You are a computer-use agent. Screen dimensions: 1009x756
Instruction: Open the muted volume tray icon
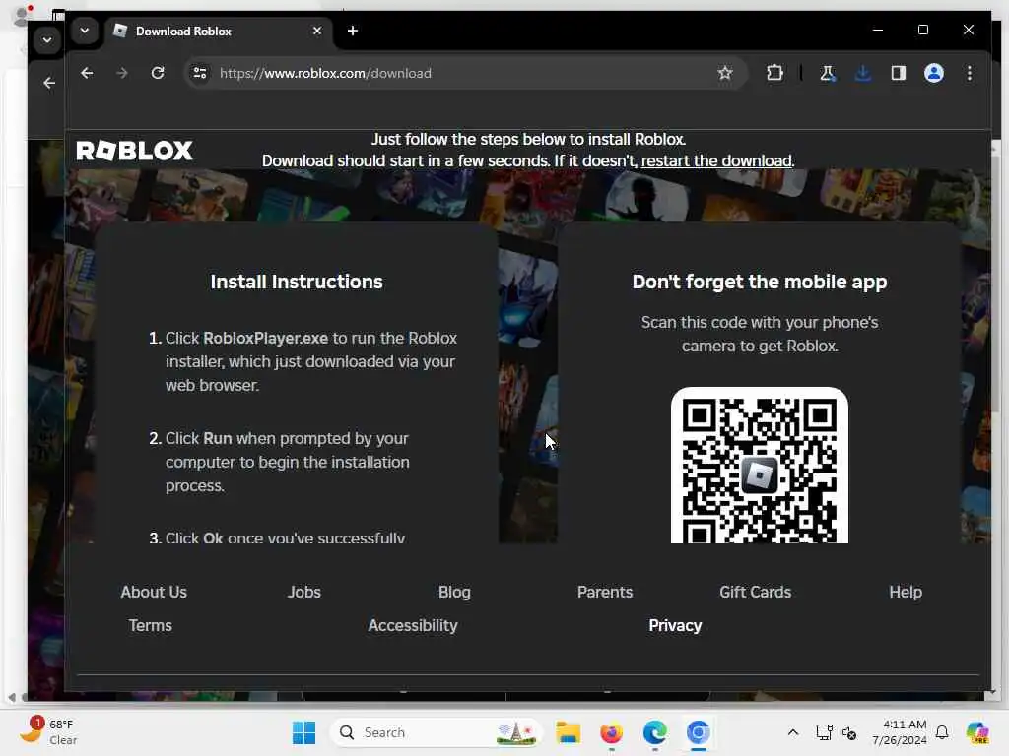click(848, 732)
